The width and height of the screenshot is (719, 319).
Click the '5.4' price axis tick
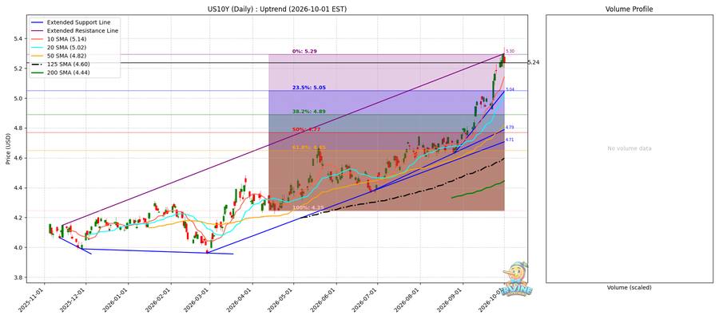18,39
